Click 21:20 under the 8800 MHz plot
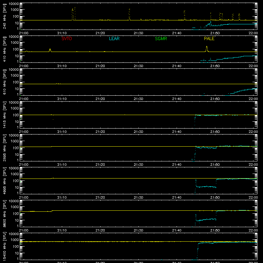Screen dimensions: 263x263 [100, 230]
